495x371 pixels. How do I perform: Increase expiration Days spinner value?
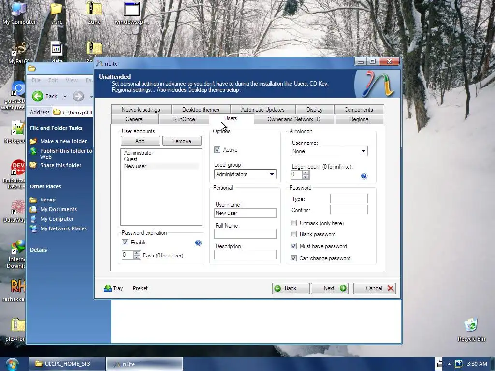pos(137,253)
